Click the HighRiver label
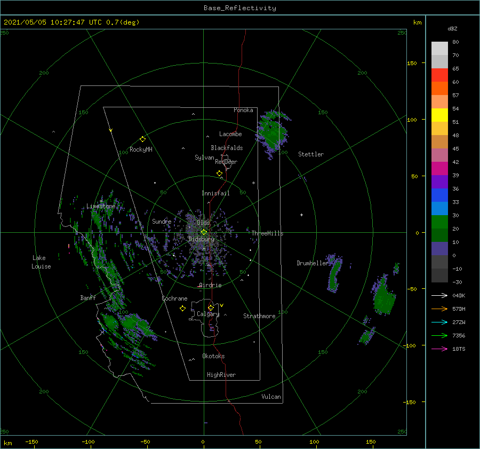This screenshot has height=449, width=480. coord(221,375)
